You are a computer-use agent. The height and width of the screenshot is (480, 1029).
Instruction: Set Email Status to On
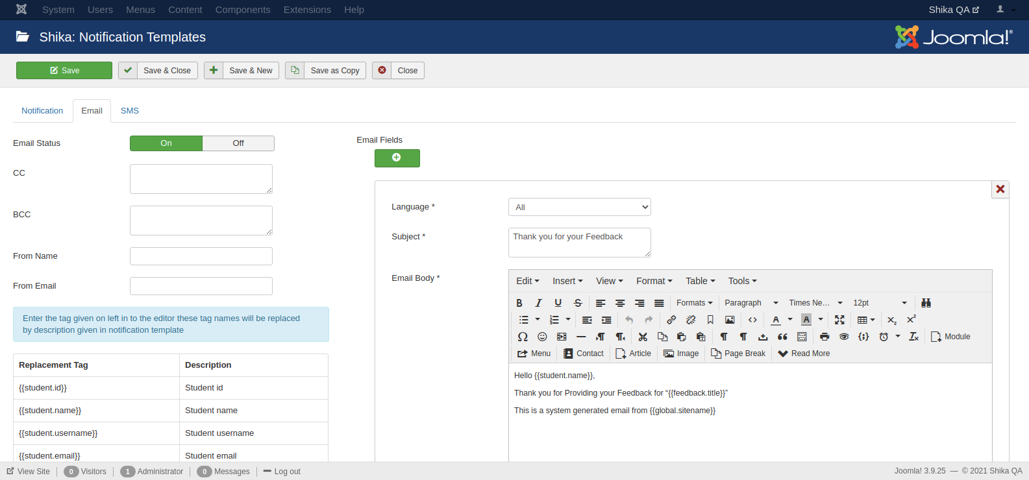(166, 143)
